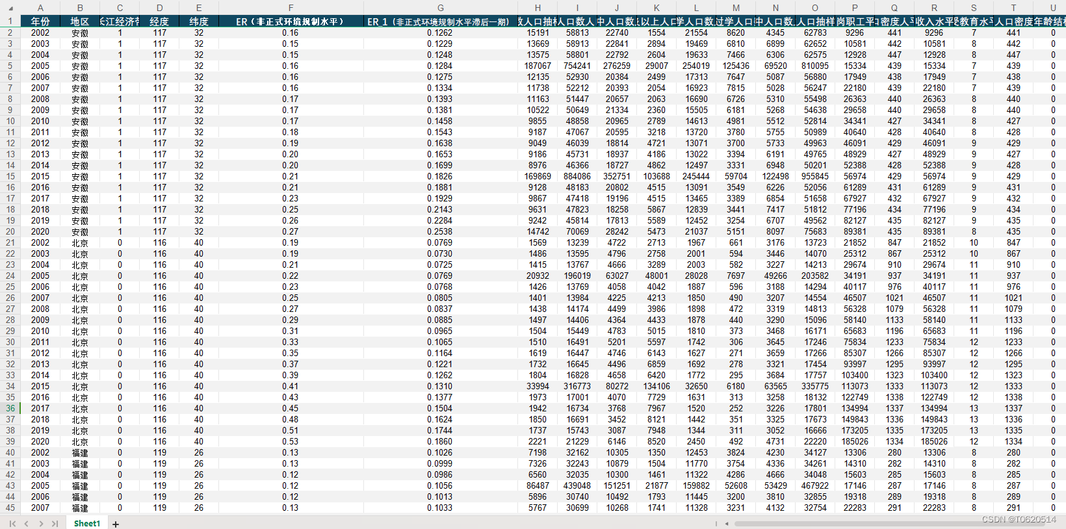Go to the previous sheet using the left arrow

pos(26,524)
